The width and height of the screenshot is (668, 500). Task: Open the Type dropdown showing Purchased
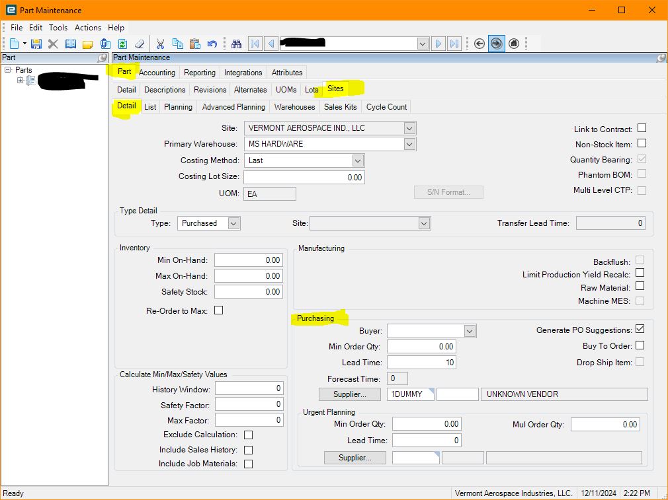click(x=233, y=223)
